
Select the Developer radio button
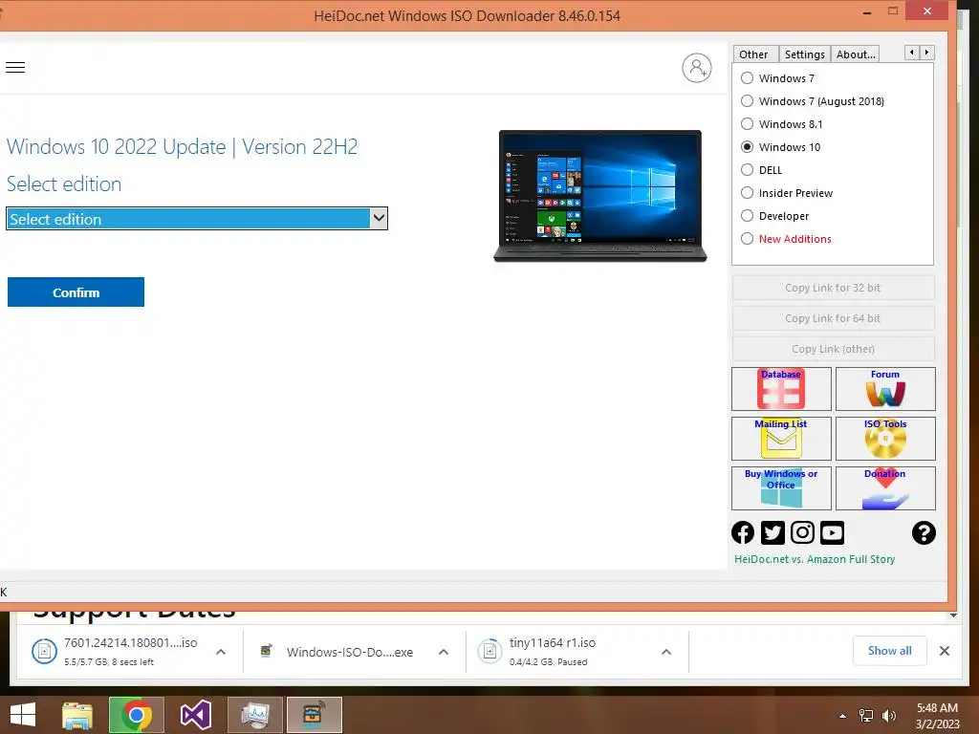747,216
